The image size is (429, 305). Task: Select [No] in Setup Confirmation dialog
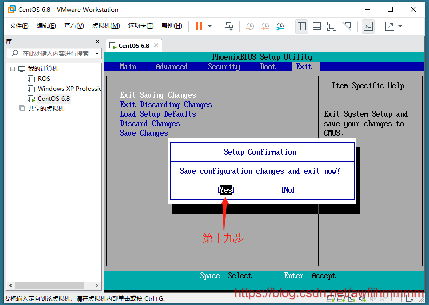coord(288,190)
